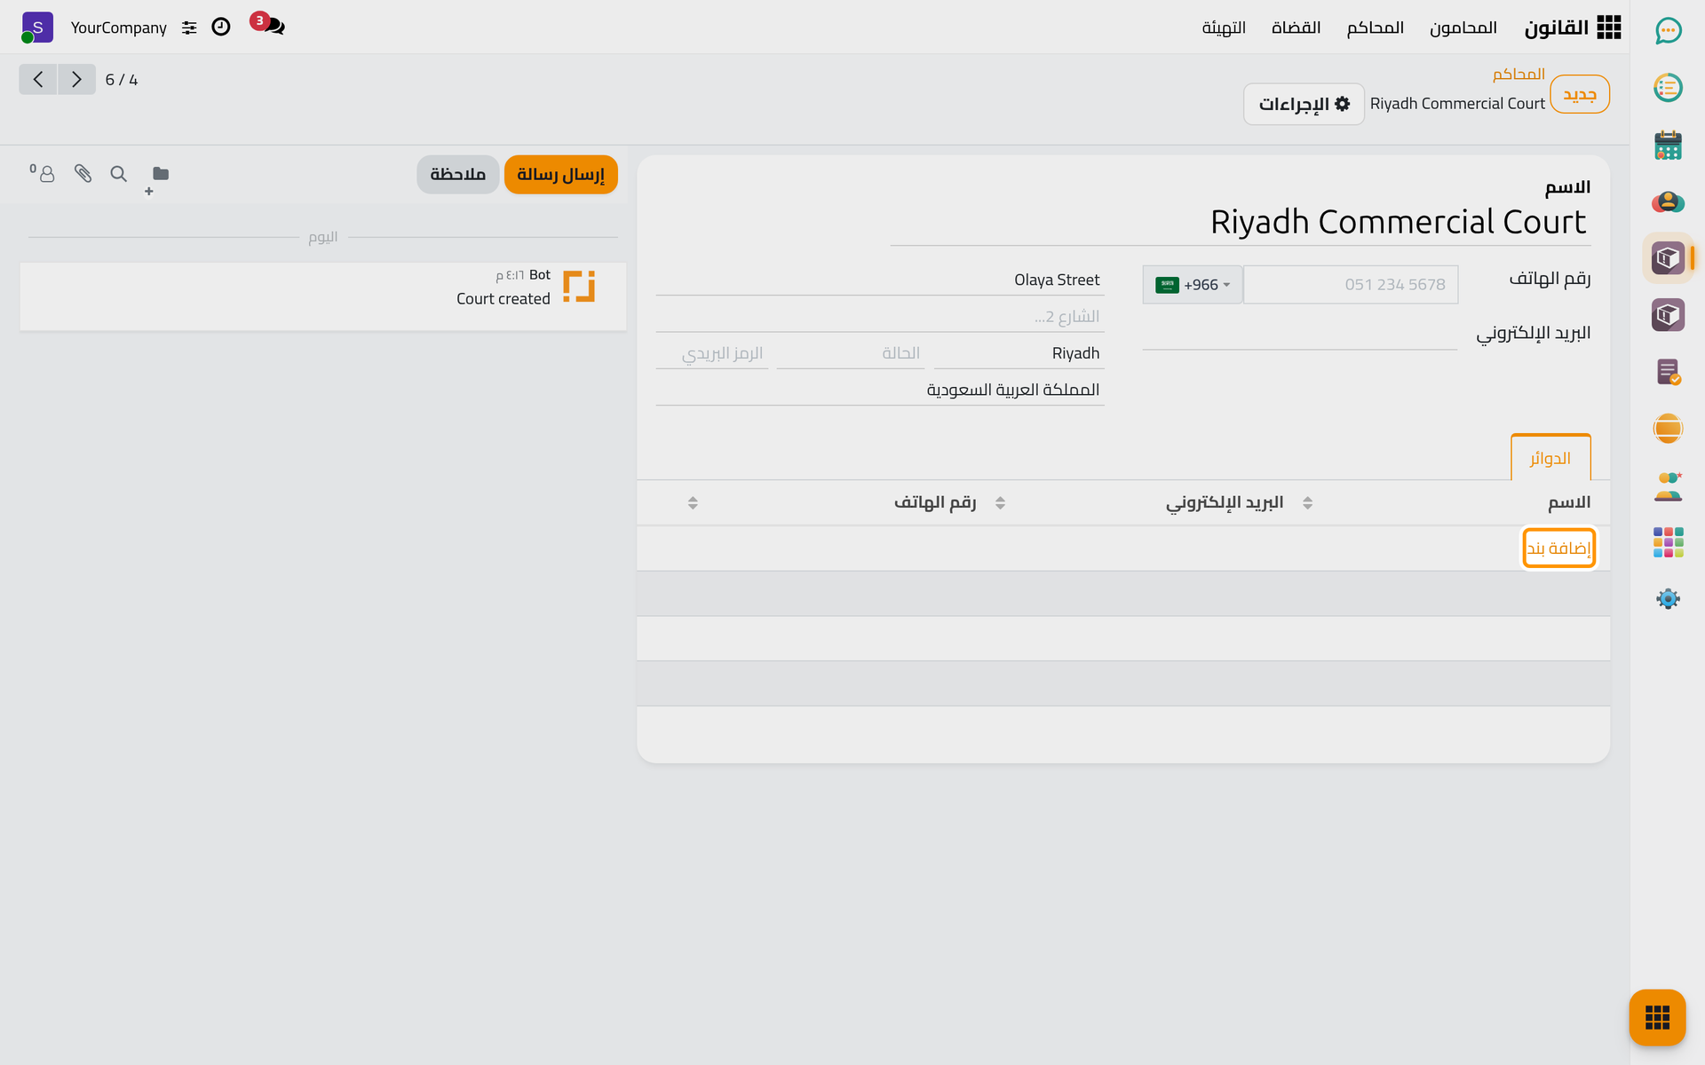Open the to-do list icon in sidebar
This screenshot has width=1705, height=1065.
click(x=1668, y=88)
